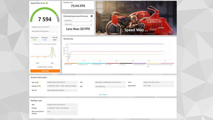The height and width of the screenshot is (120, 213).
Task: Select the GPU value field in Settings used
Action: [62, 105]
